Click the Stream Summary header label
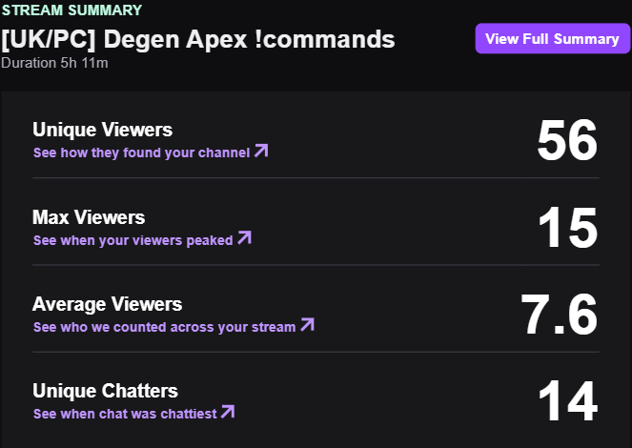The height and width of the screenshot is (448, 632). 71,10
